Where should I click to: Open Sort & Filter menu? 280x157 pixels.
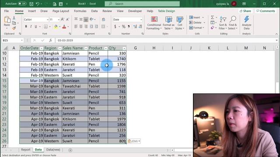223,23
